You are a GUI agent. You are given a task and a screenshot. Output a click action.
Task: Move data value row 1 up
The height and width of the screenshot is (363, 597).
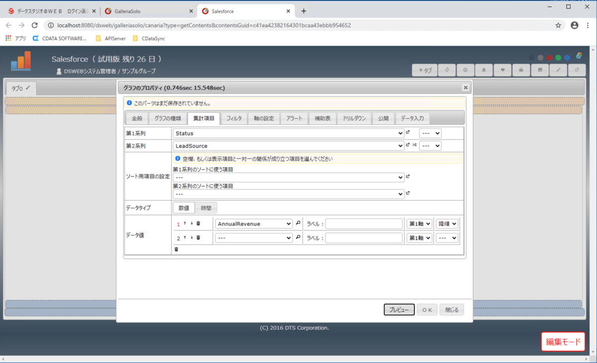185,223
